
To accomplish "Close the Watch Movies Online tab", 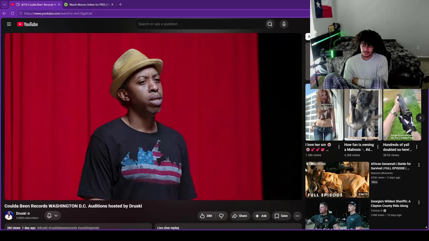I will [112, 4].
